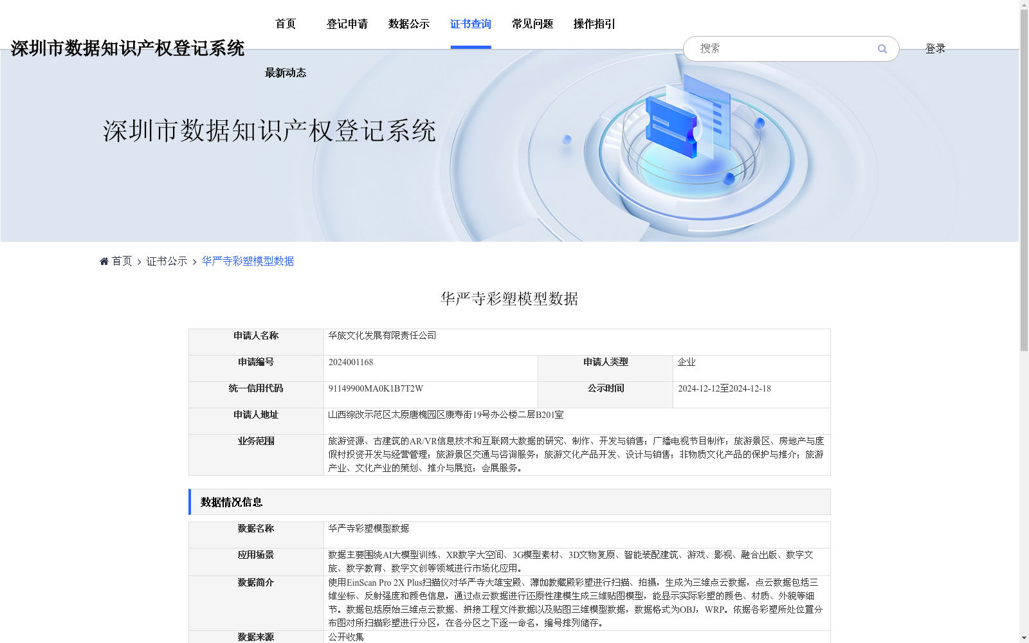Image resolution: width=1029 pixels, height=643 pixels.
Task: Click the 统一信用代码 label cell
Action: coord(256,395)
